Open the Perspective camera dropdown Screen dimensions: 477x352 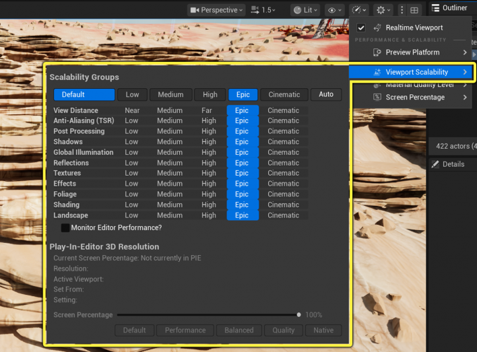[x=216, y=10]
